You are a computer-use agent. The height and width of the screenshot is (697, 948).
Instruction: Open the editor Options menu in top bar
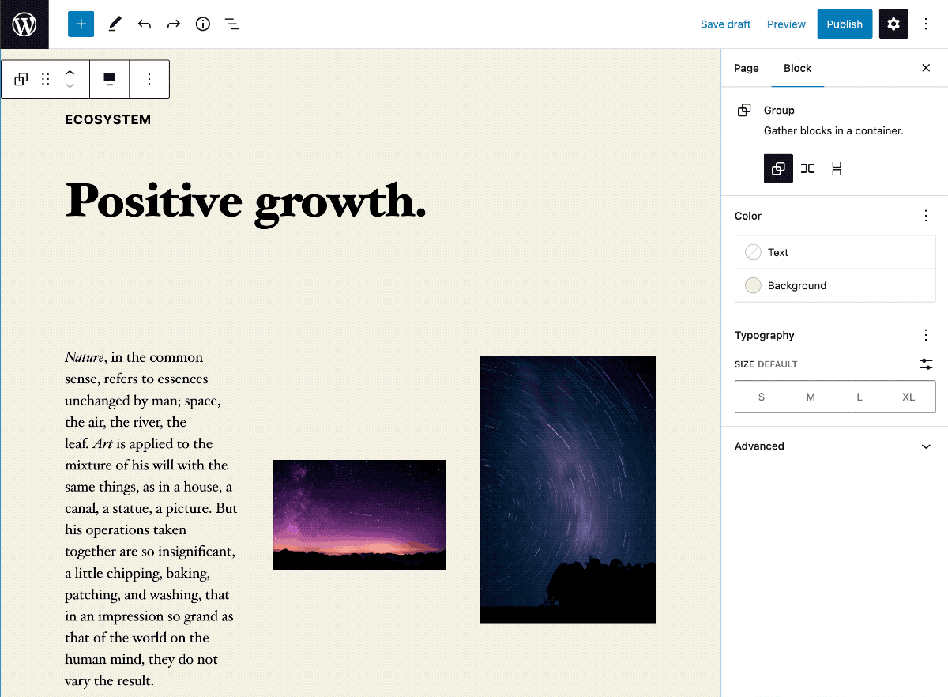point(926,24)
